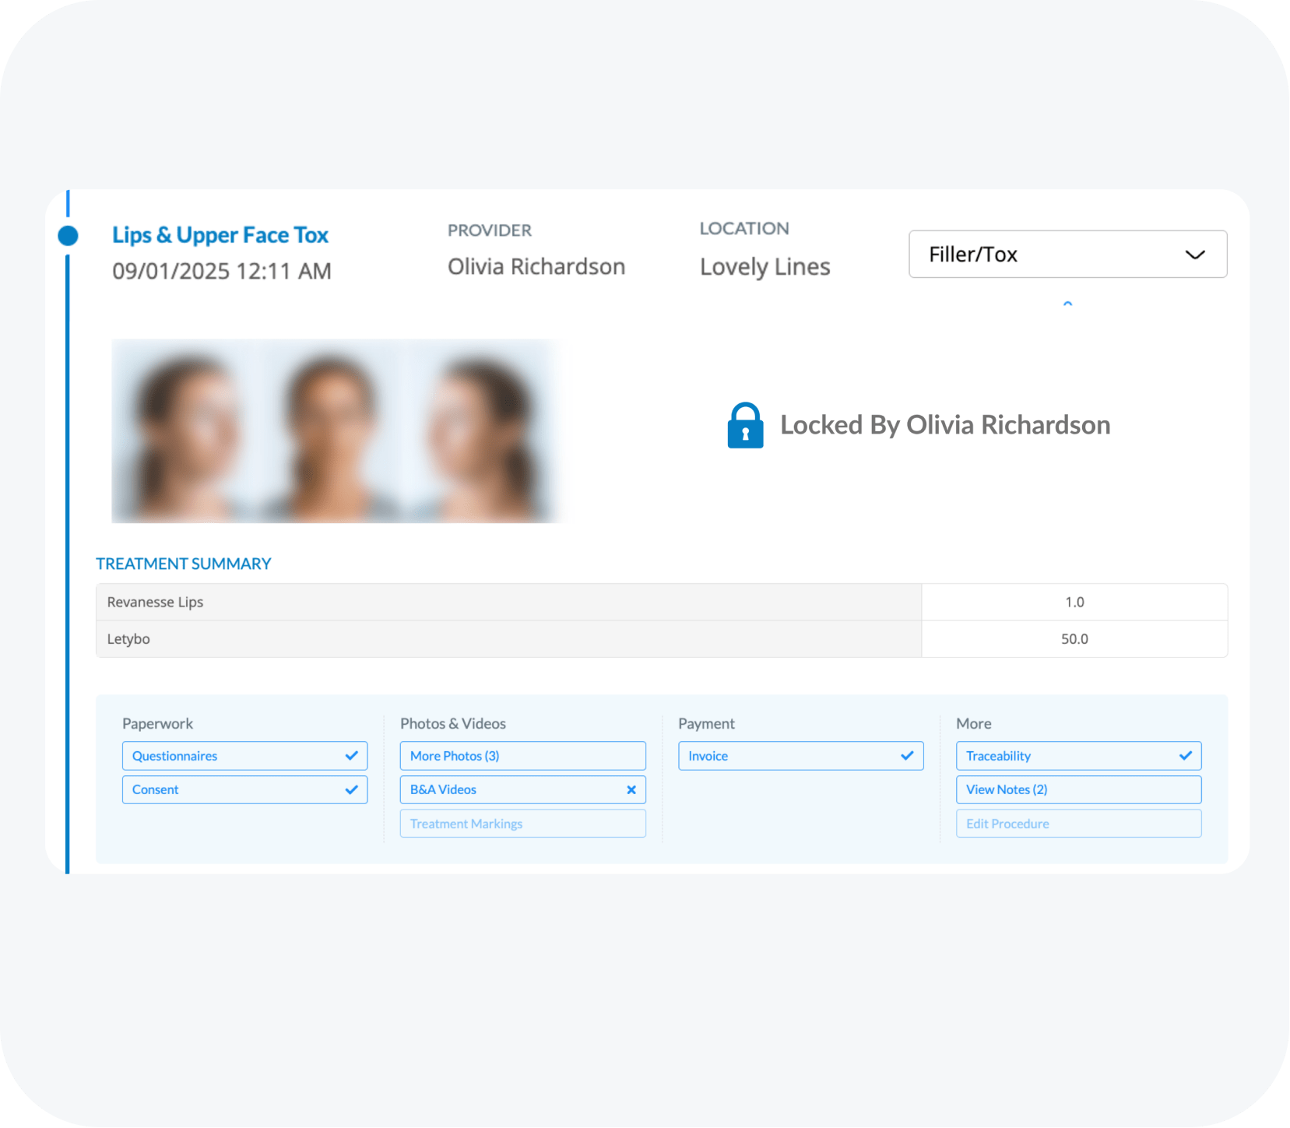Click Edit Procedure button
The width and height of the screenshot is (1290, 1128).
tap(1077, 824)
